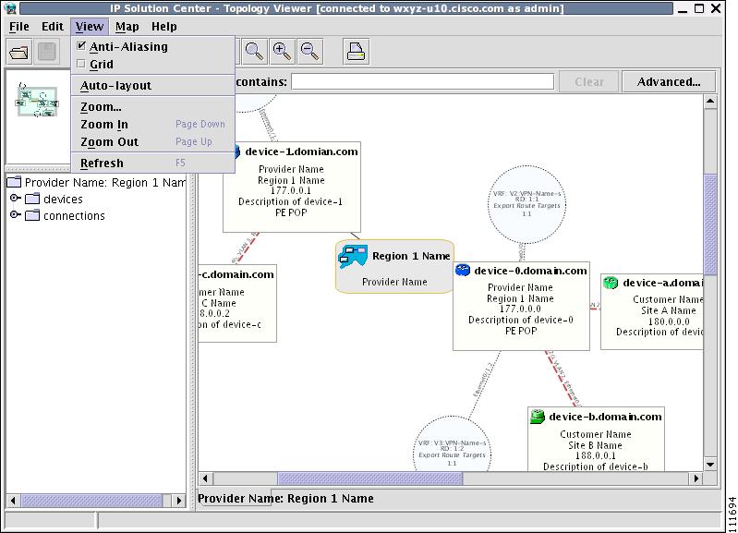
Task: Click the map vertical scrollbar thumb
Action: 710,224
